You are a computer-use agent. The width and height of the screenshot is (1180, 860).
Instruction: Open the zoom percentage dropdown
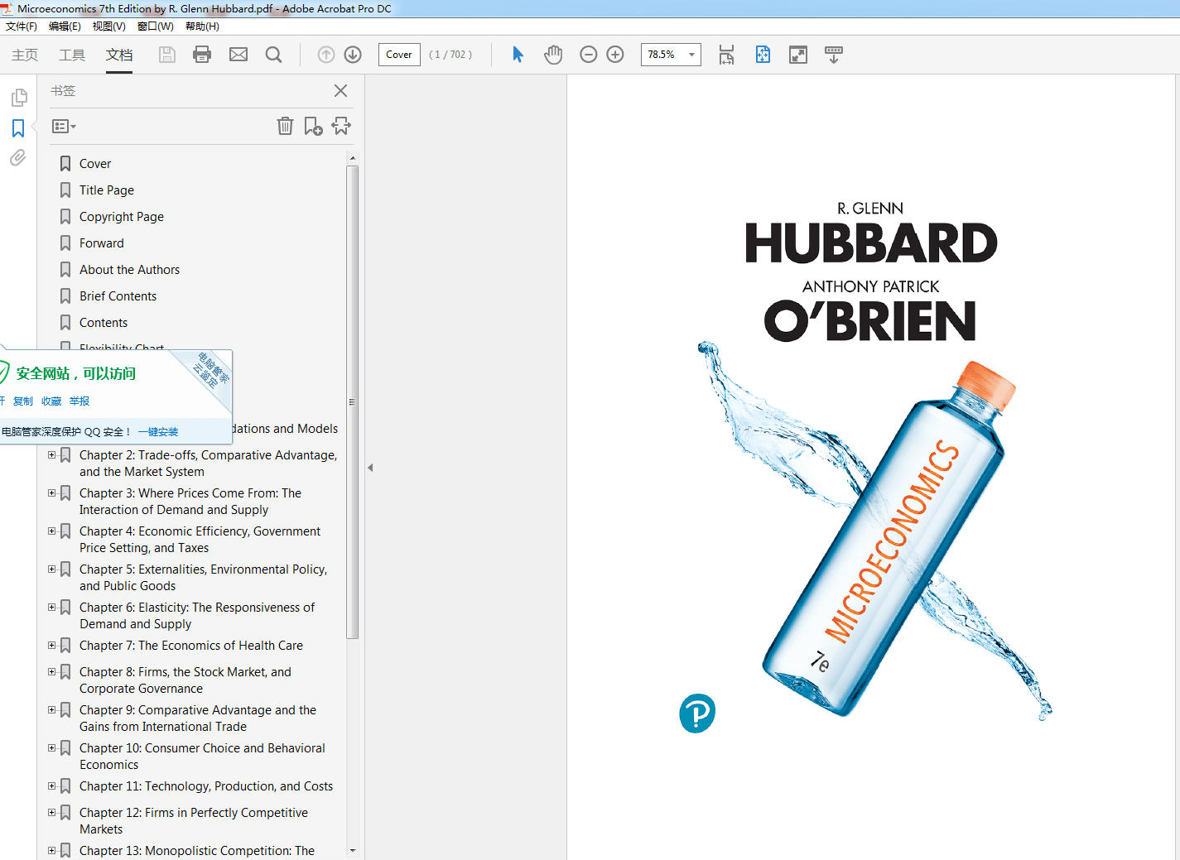pos(691,55)
